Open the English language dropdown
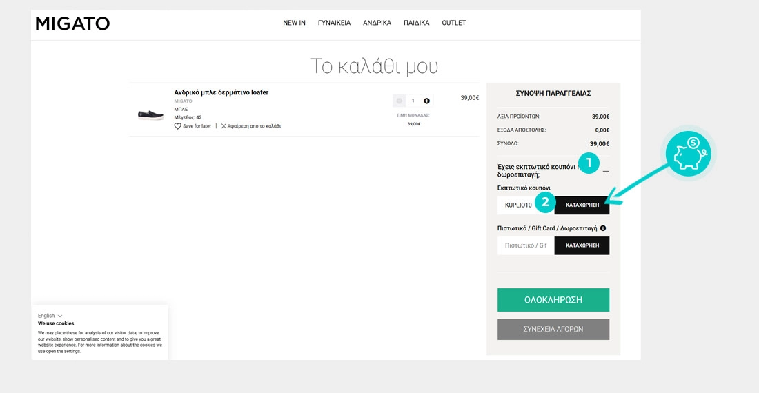The height and width of the screenshot is (393, 759). click(50, 316)
